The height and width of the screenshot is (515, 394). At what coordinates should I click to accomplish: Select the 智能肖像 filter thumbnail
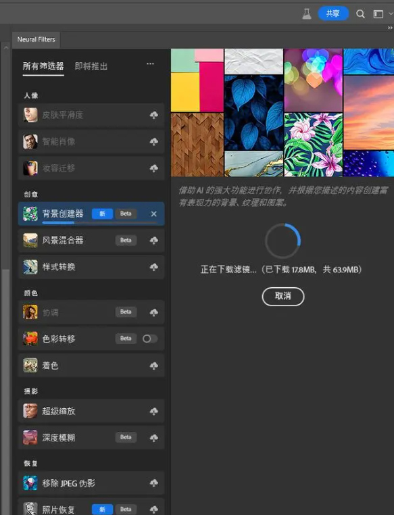(30, 142)
